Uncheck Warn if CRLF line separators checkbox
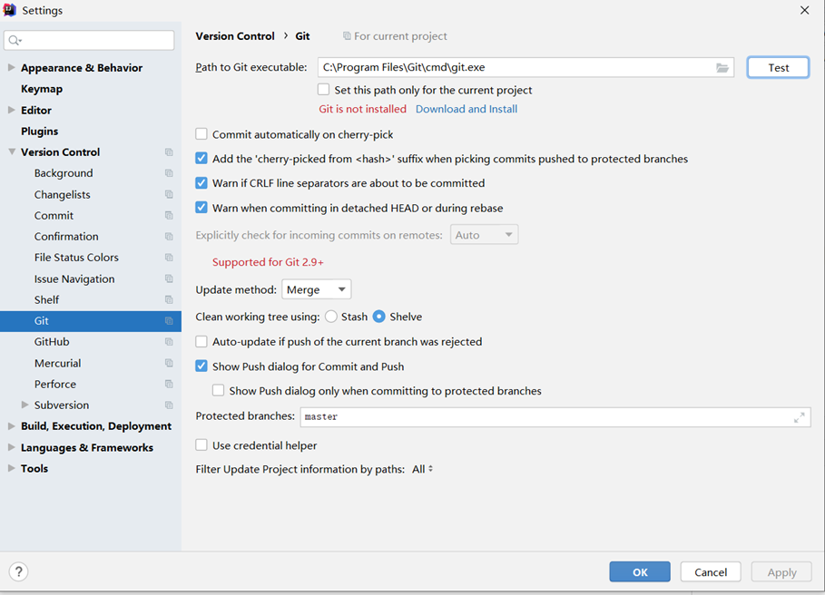The image size is (825, 595). click(x=201, y=183)
